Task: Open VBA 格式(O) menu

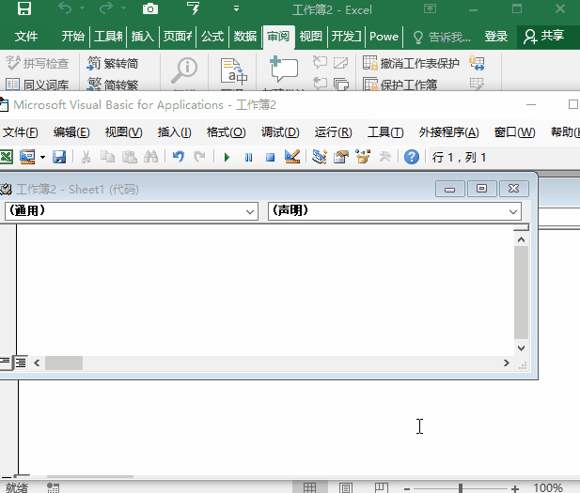Action: pyautogui.click(x=226, y=132)
